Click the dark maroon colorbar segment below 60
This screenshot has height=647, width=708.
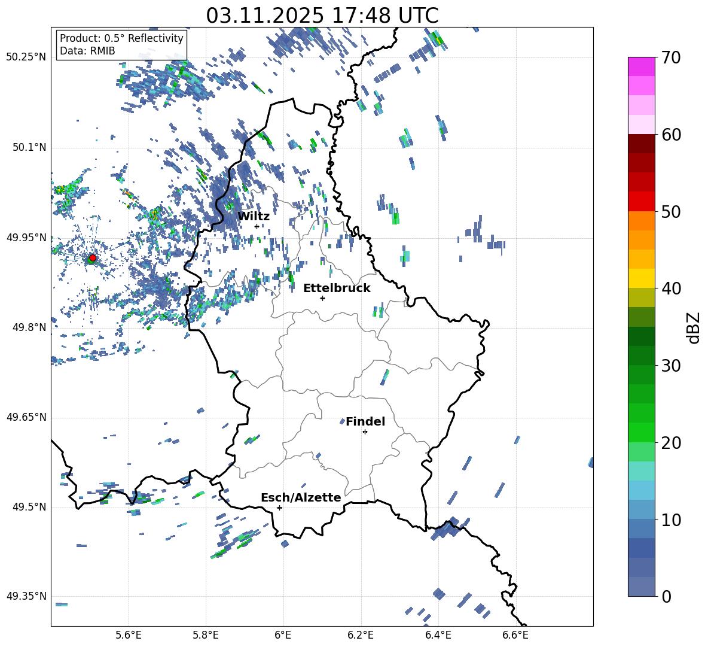click(642, 144)
